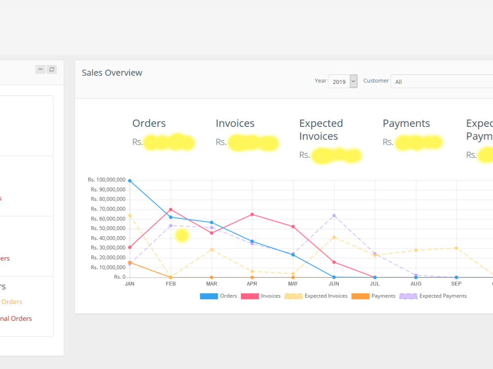Click the Expected Invoices summary heading
This screenshot has height=369, width=493.
pos(321,129)
